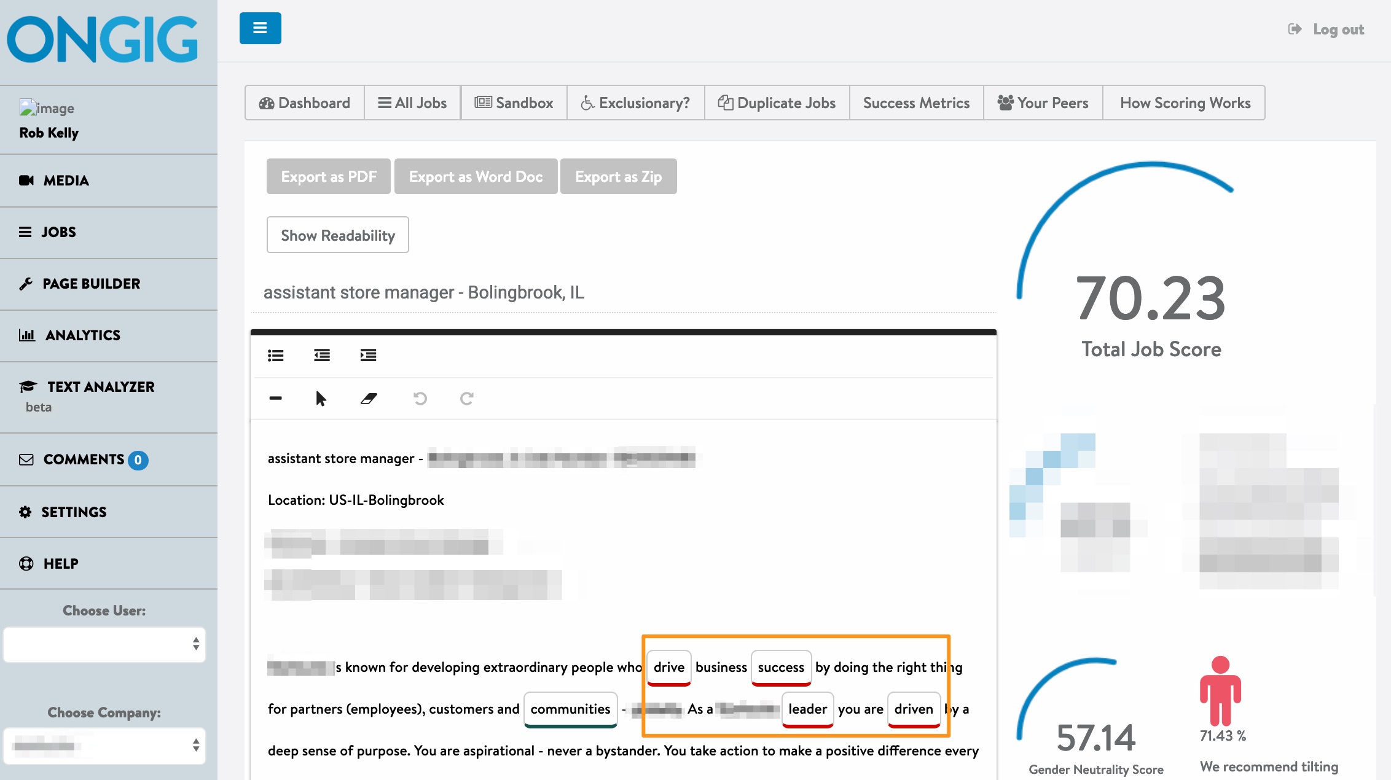Click the Show Readability button
The image size is (1391, 780).
pos(338,235)
